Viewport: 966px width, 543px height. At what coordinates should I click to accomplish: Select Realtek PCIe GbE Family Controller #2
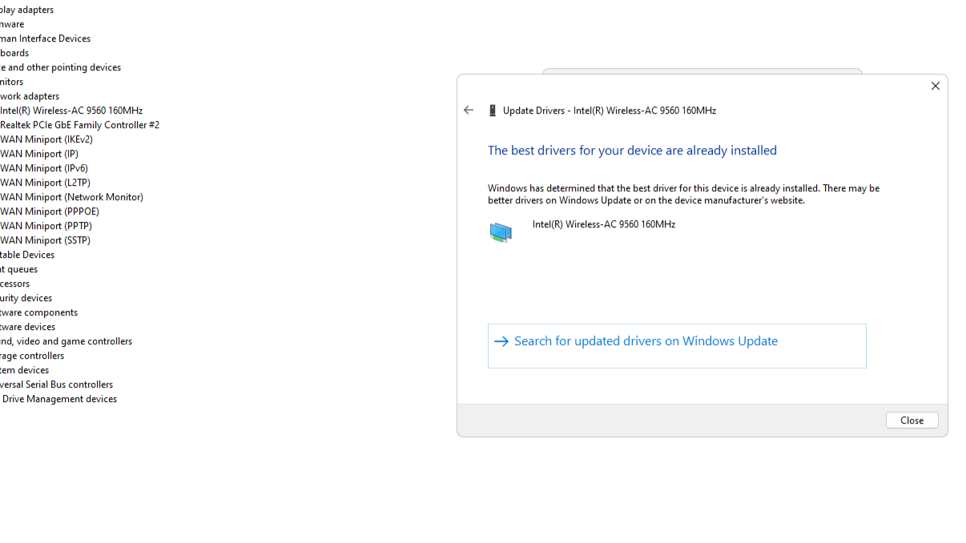point(79,125)
